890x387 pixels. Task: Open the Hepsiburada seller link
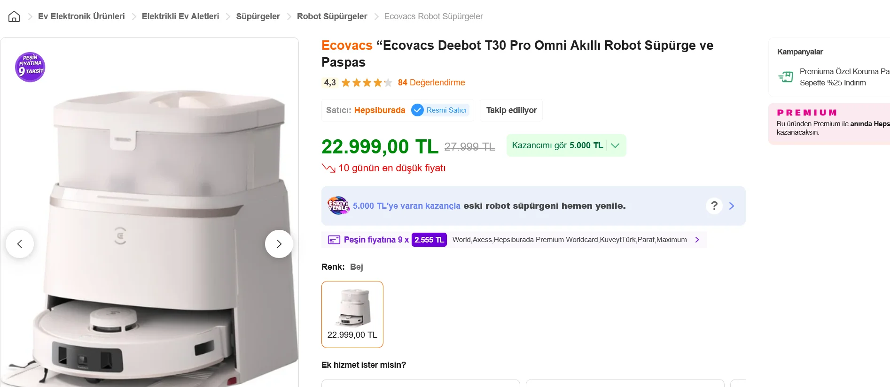coord(380,110)
